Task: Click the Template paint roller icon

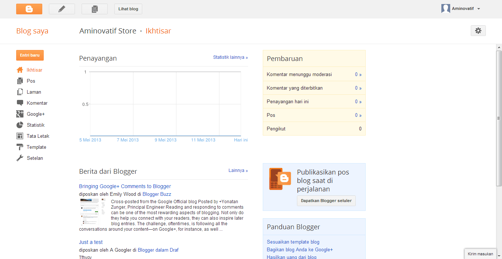Action: point(20,147)
